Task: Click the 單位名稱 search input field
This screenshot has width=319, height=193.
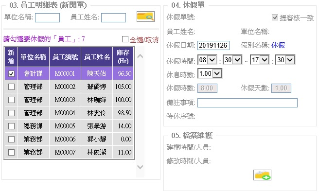Action: [47, 18]
